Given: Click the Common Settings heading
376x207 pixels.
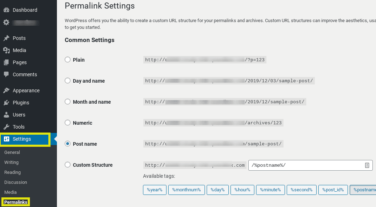Looking at the screenshot, I should [x=89, y=40].
